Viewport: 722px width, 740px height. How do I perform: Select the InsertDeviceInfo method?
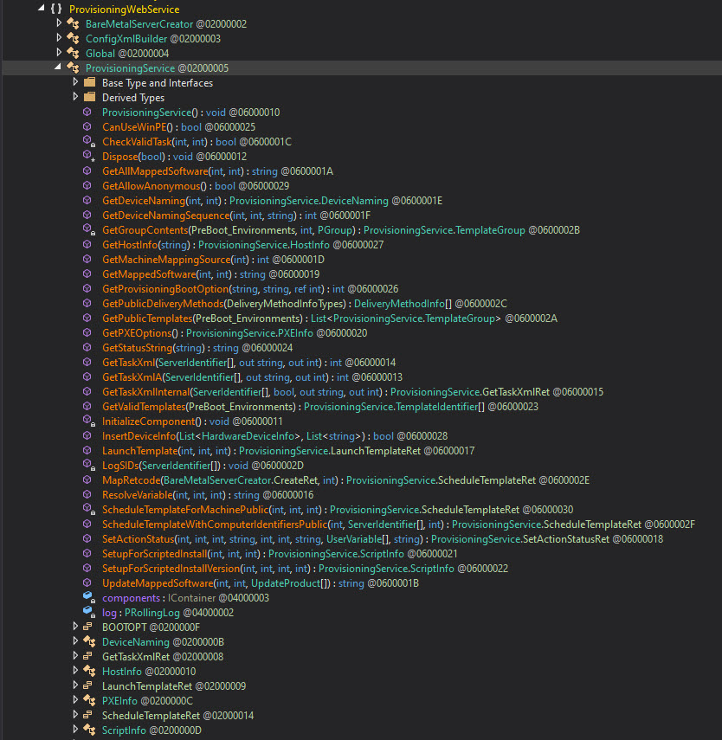tap(274, 436)
